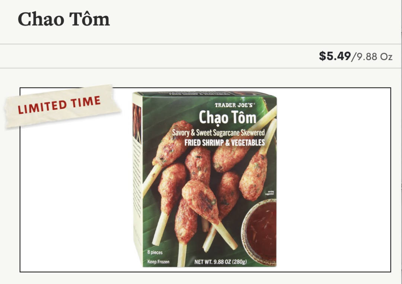Click the Limited Time tape badge
The image size is (402, 284).
tap(62, 105)
